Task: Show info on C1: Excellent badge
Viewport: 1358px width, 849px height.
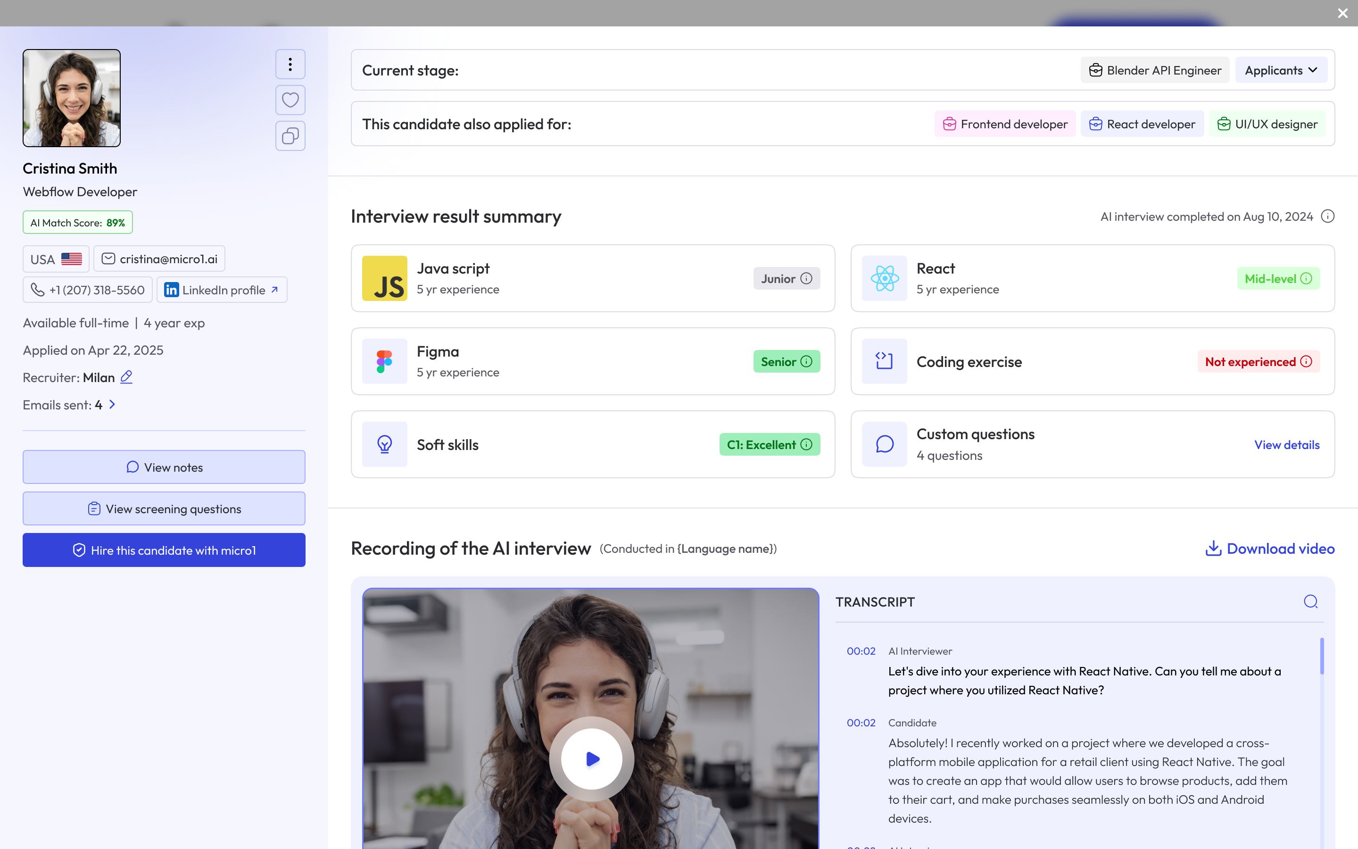Action: pos(806,445)
